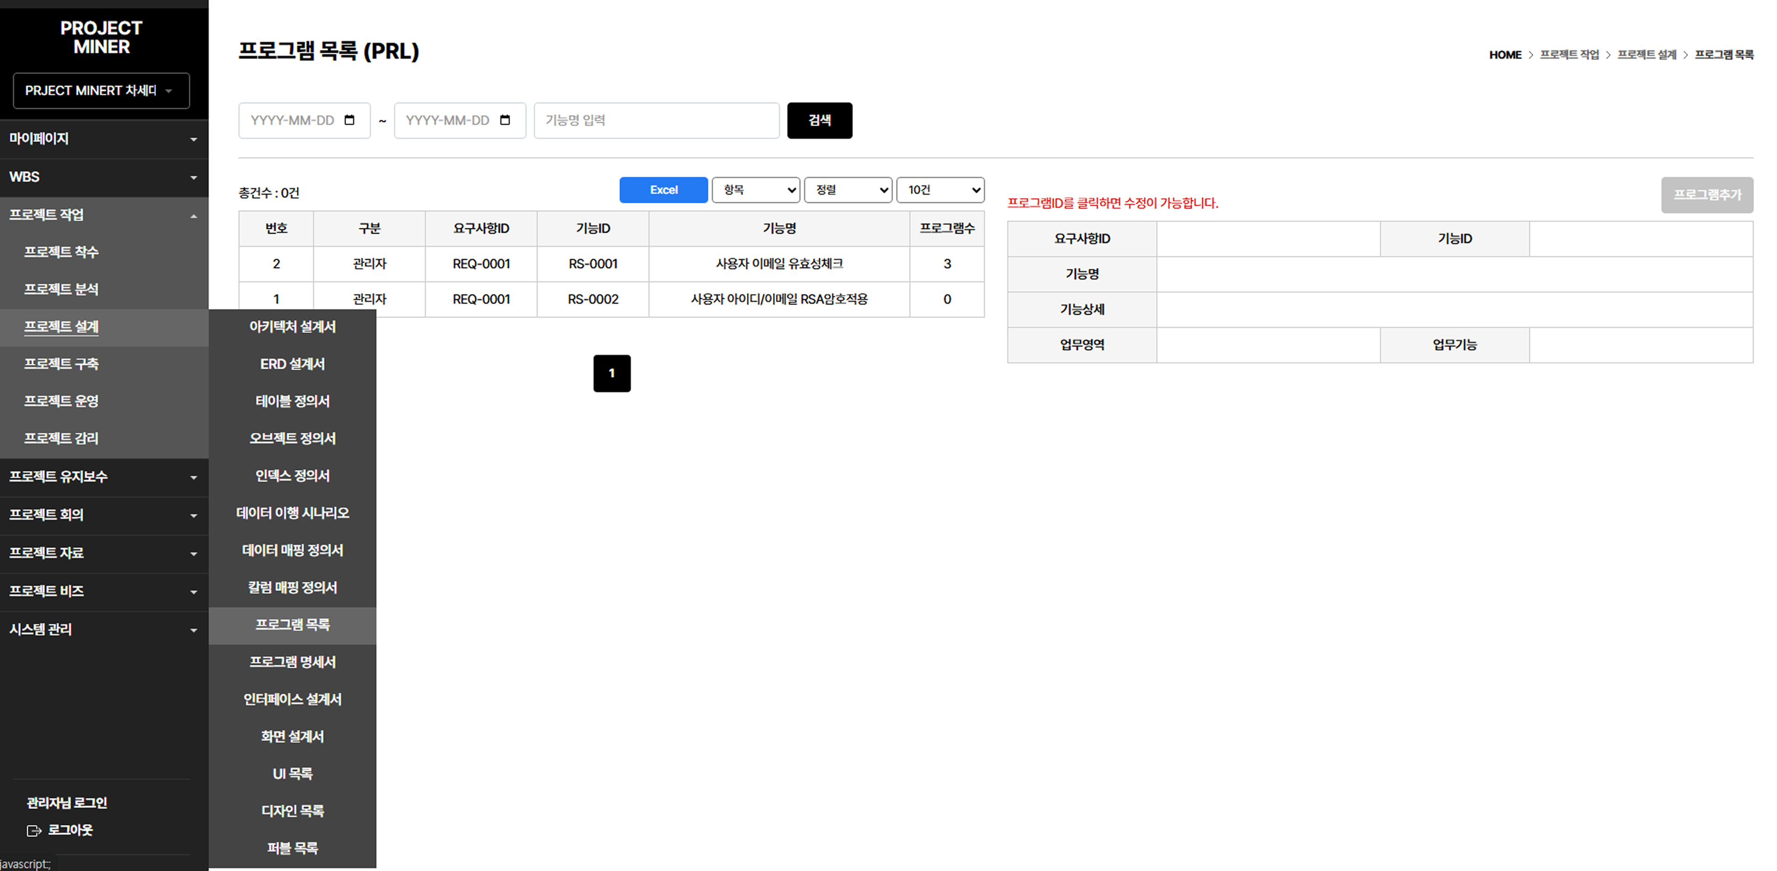This screenshot has width=1777, height=871.
Task: Open the ERD 설계서 submenu item
Action: pyautogui.click(x=293, y=364)
